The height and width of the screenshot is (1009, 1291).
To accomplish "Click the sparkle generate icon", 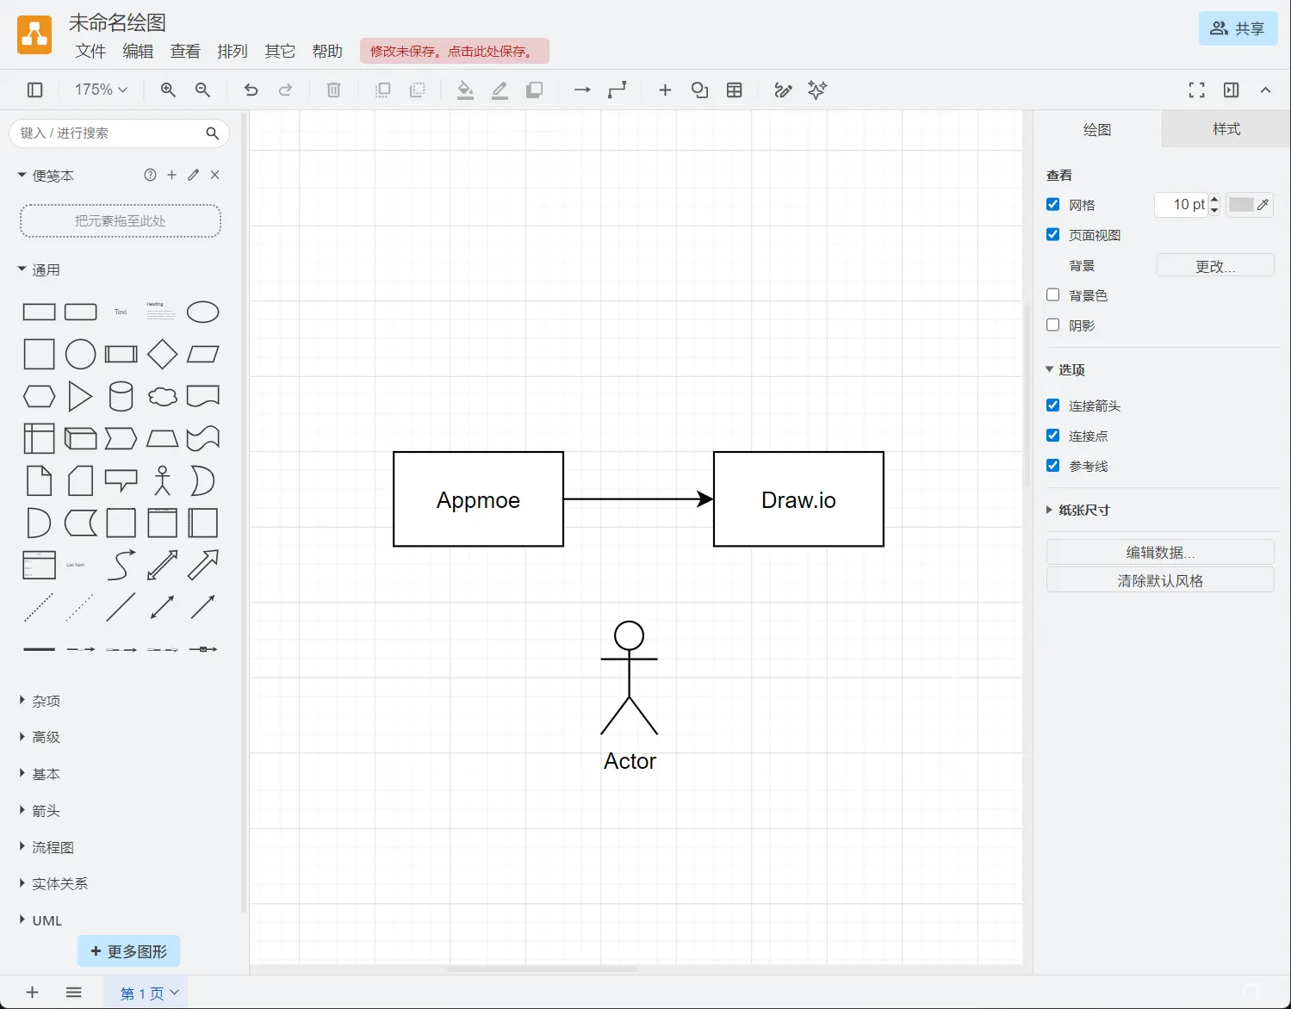I will 817,90.
